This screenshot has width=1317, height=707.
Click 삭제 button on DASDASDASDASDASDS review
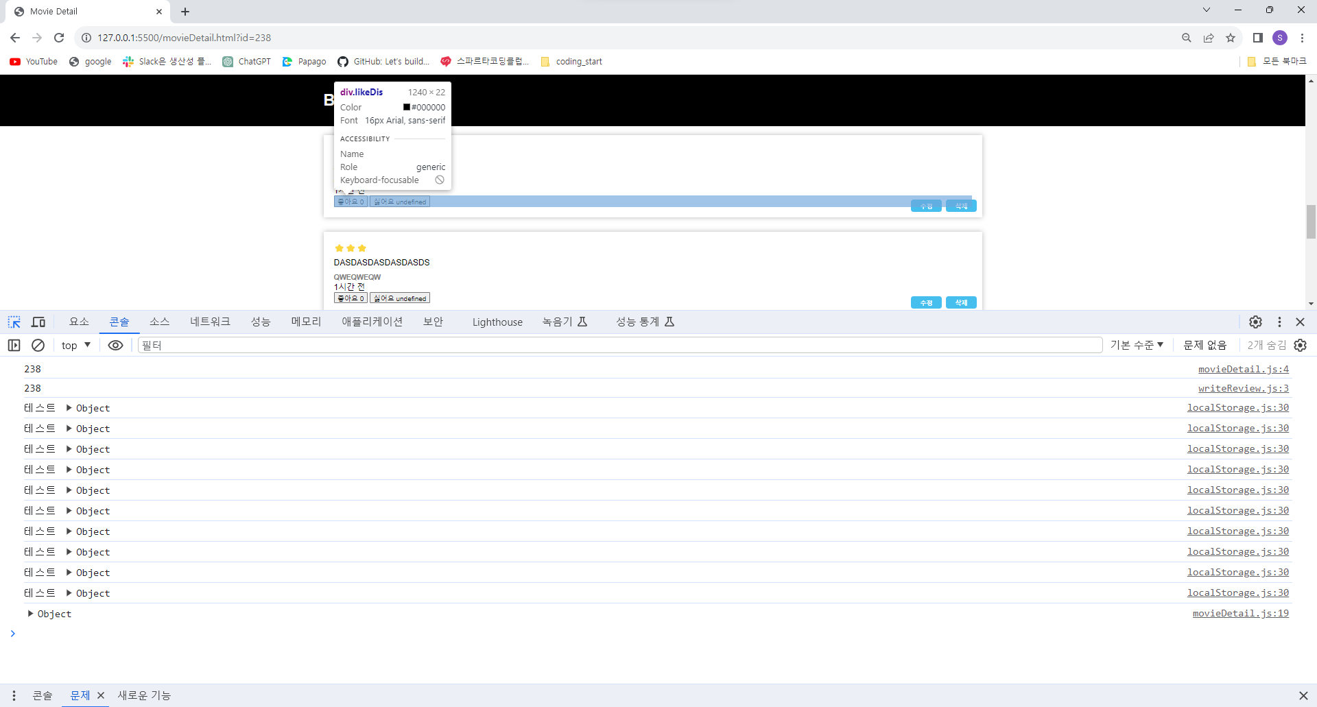tap(961, 302)
